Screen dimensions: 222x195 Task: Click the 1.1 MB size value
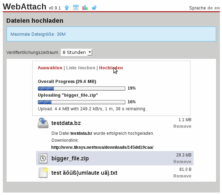(185, 120)
